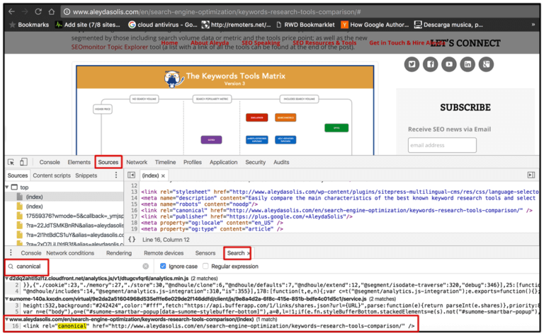Open SEO Resources & Tools nav link

324,42
